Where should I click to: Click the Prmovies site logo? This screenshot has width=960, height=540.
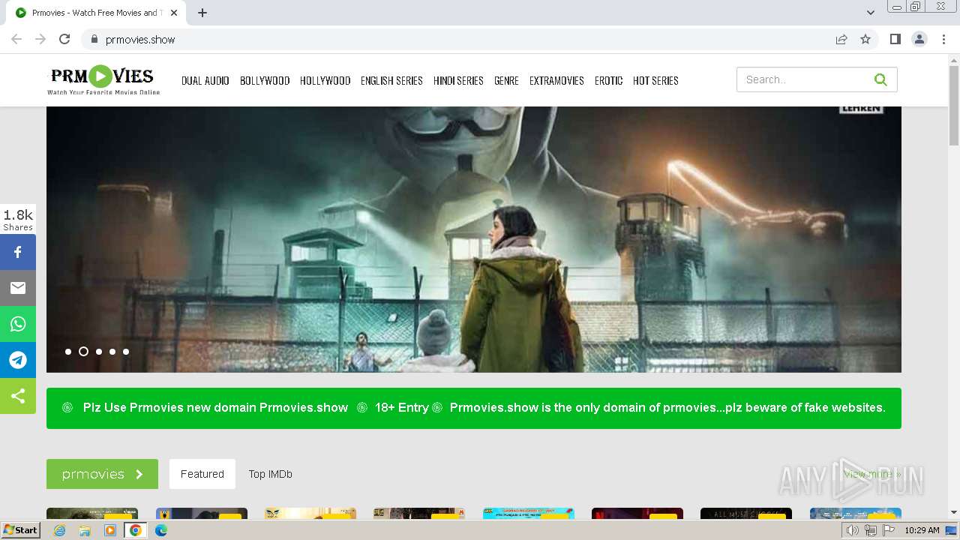click(103, 80)
